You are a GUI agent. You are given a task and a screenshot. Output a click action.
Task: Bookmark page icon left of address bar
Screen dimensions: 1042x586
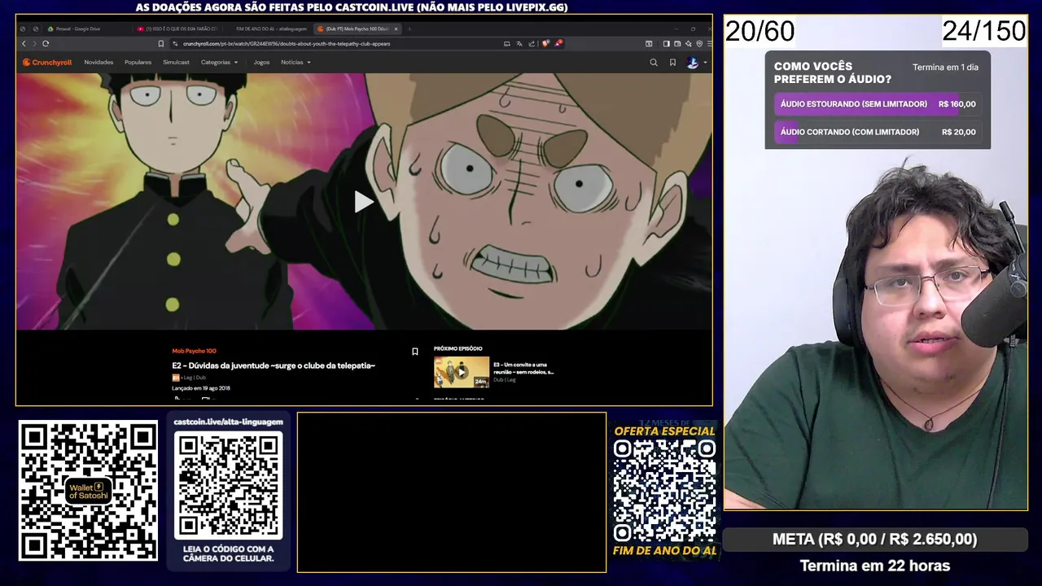161,44
